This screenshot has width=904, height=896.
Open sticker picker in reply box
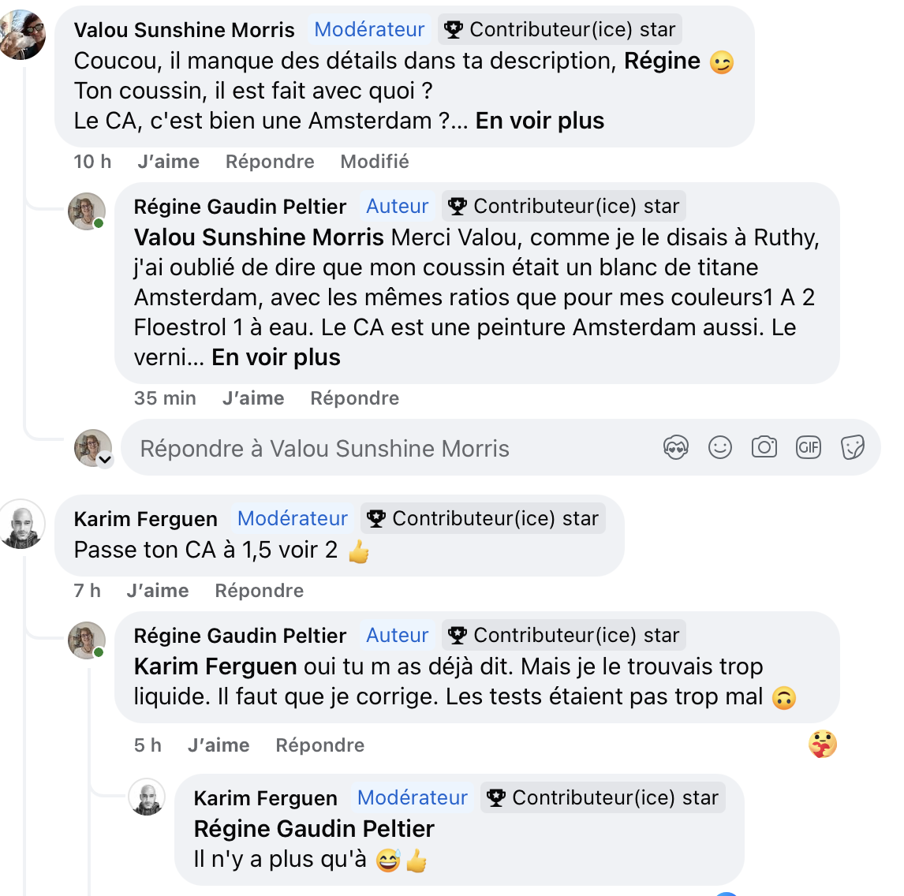[853, 448]
